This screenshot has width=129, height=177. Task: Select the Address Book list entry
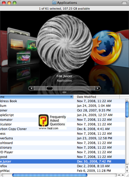[x=62, y=101]
